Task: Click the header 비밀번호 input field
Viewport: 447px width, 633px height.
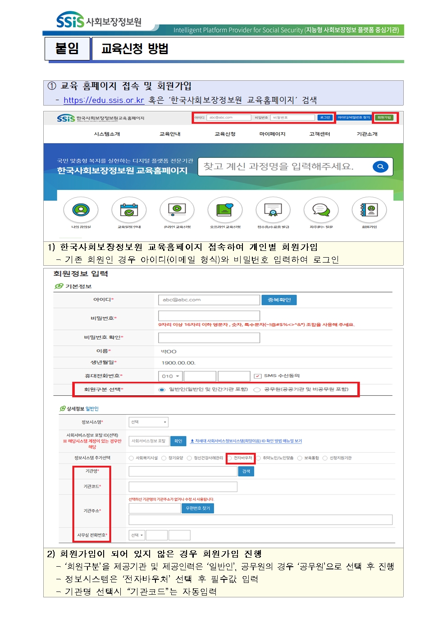Action: tap(293, 118)
